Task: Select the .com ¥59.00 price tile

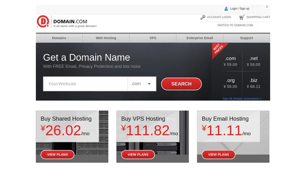Action: (230, 61)
